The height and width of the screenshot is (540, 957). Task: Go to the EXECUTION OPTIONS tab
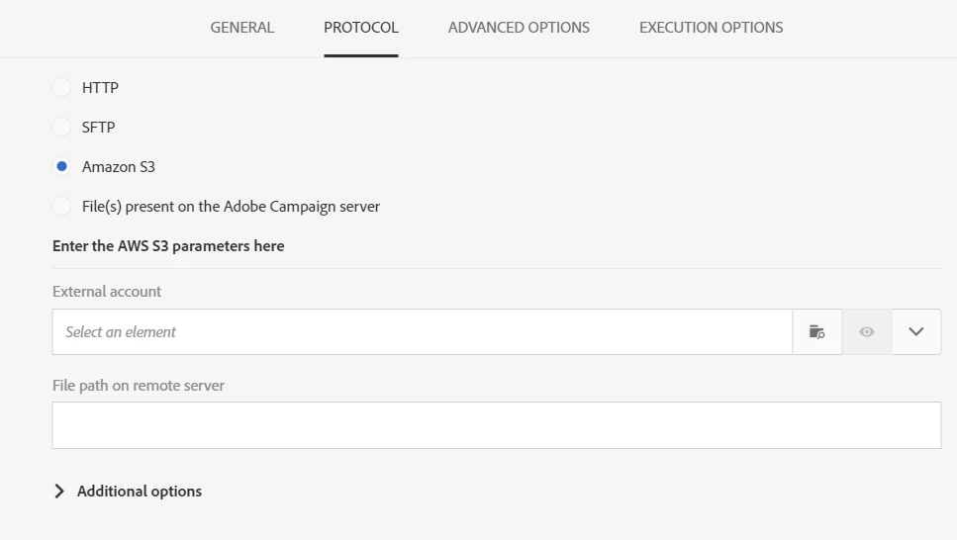(711, 28)
